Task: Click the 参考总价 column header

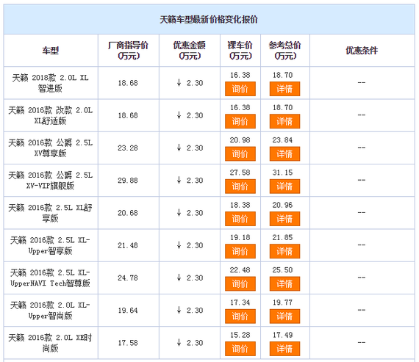Action: click(x=285, y=51)
